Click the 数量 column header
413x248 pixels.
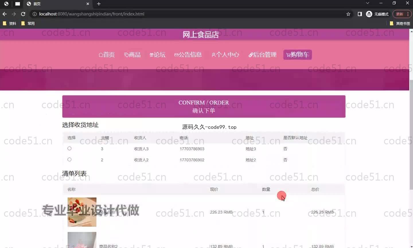click(266, 189)
